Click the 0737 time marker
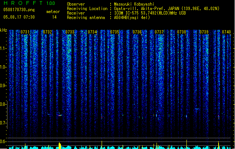This screenshot has width=235, height=149. [159, 32]
